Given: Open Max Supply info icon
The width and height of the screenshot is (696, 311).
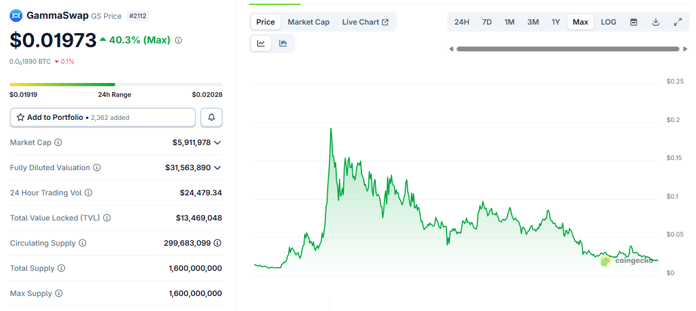Looking at the screenshot, I should point(59,293).
